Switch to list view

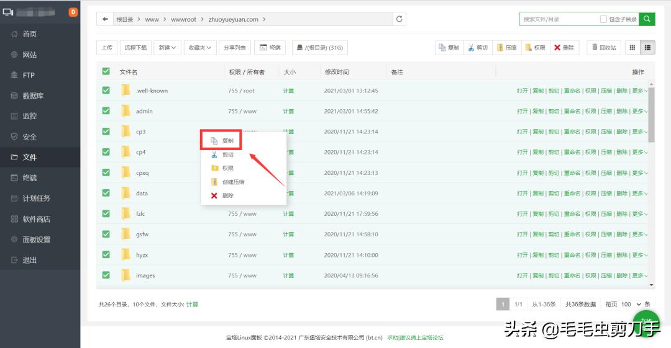pyautogui.click(x=647, y=47)
